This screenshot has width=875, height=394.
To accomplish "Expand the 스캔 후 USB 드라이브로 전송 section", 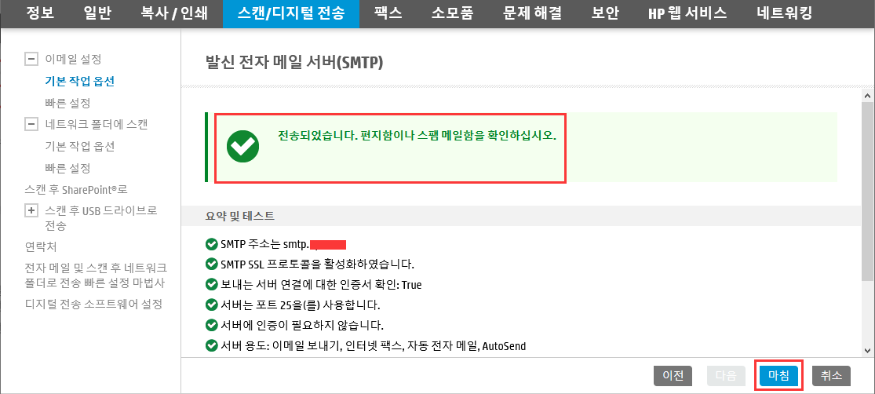I will [31, 211].
